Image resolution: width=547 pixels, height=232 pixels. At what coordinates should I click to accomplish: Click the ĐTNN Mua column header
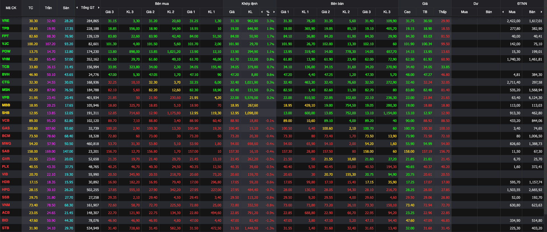[x=512, y=12]
